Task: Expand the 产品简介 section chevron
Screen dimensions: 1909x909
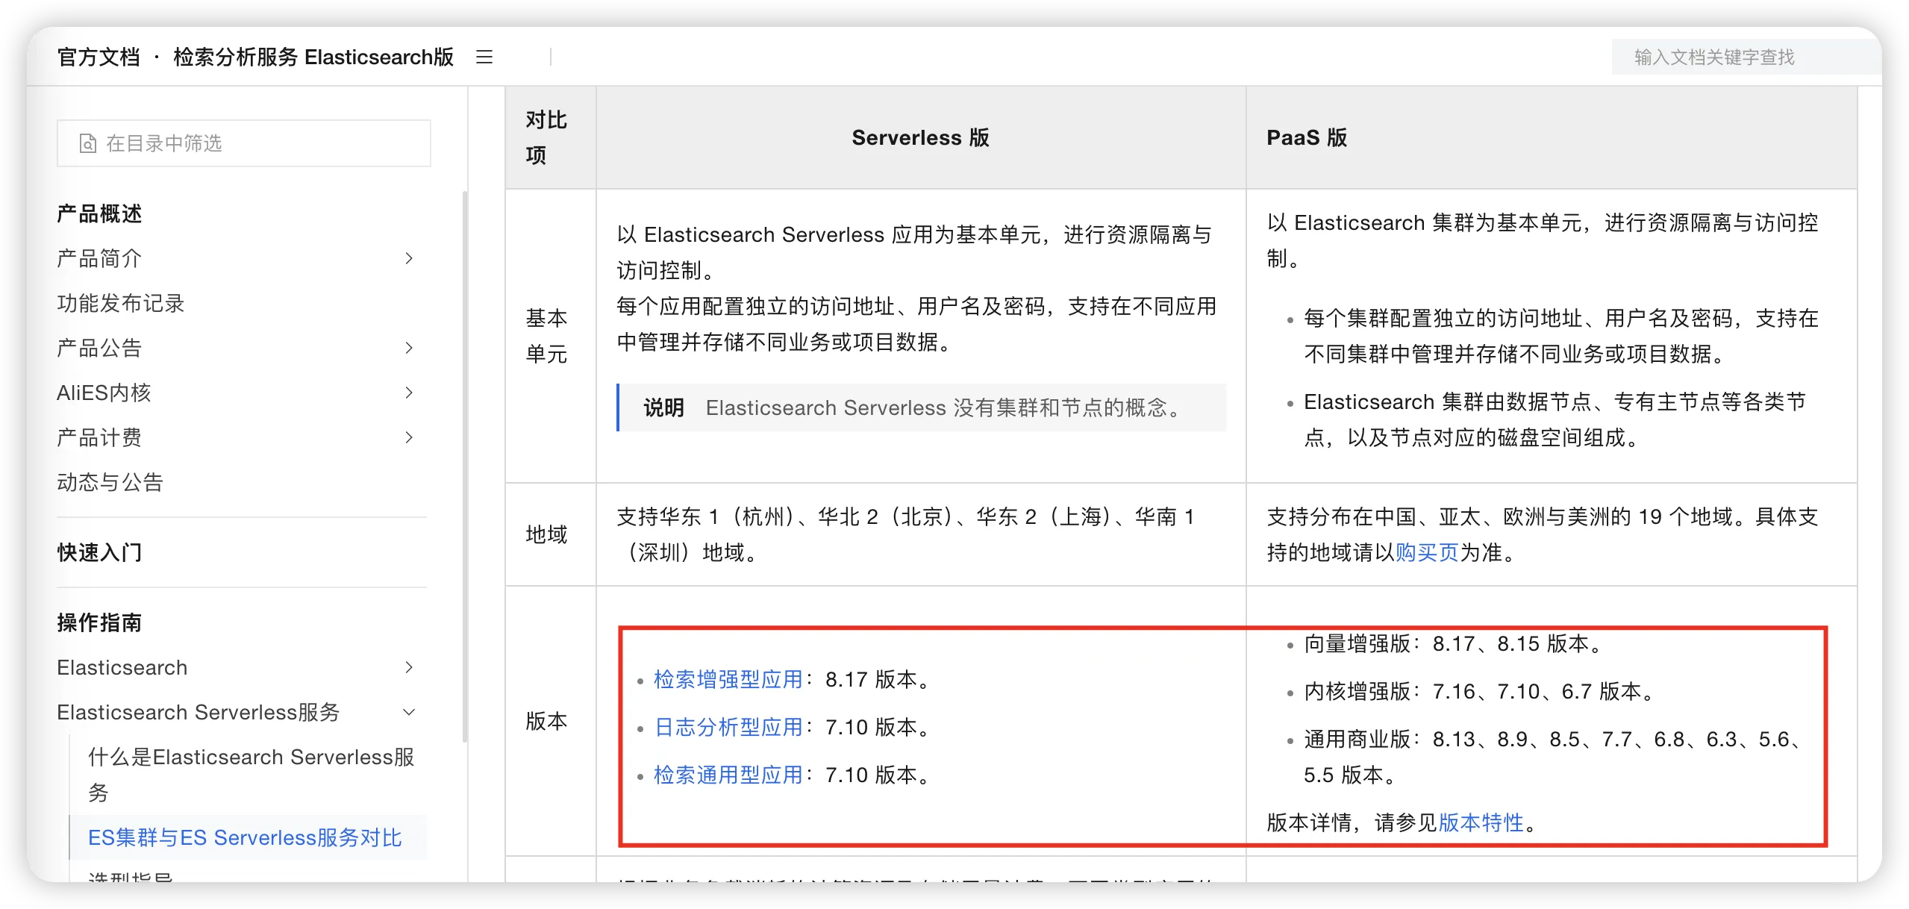Action: tap(408, 258)
